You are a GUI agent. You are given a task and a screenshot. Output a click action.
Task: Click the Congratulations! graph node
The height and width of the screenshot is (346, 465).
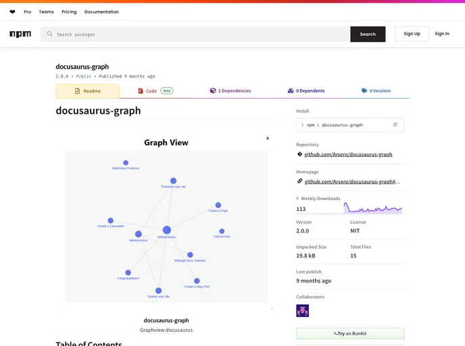(x=128, y=272)
